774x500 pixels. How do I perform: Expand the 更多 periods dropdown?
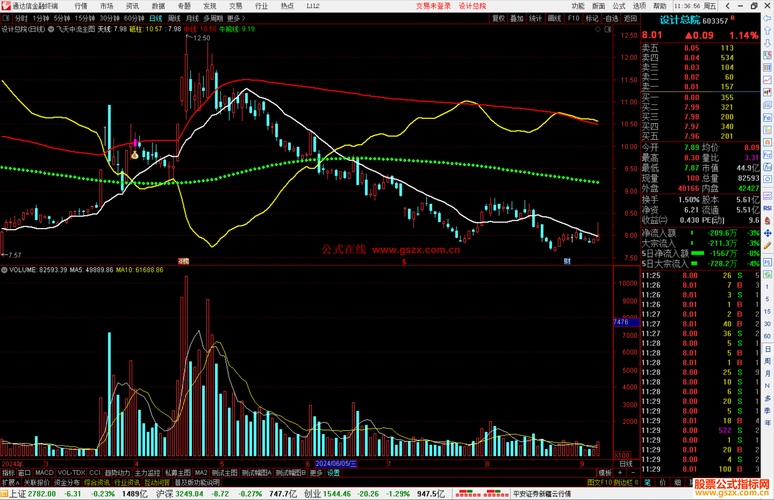(236, 18)
